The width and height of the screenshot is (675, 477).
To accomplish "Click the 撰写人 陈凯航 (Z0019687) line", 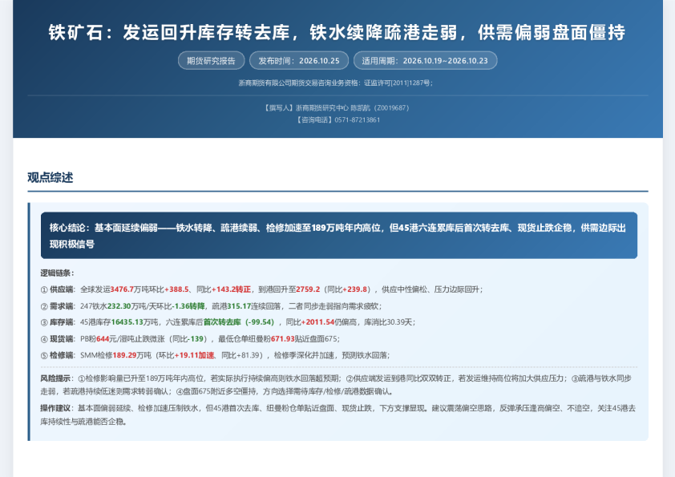I will (x=337, y=107).
